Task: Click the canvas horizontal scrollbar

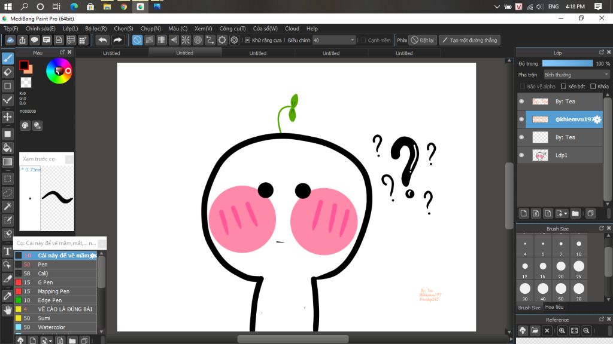Action: point(293,339)
